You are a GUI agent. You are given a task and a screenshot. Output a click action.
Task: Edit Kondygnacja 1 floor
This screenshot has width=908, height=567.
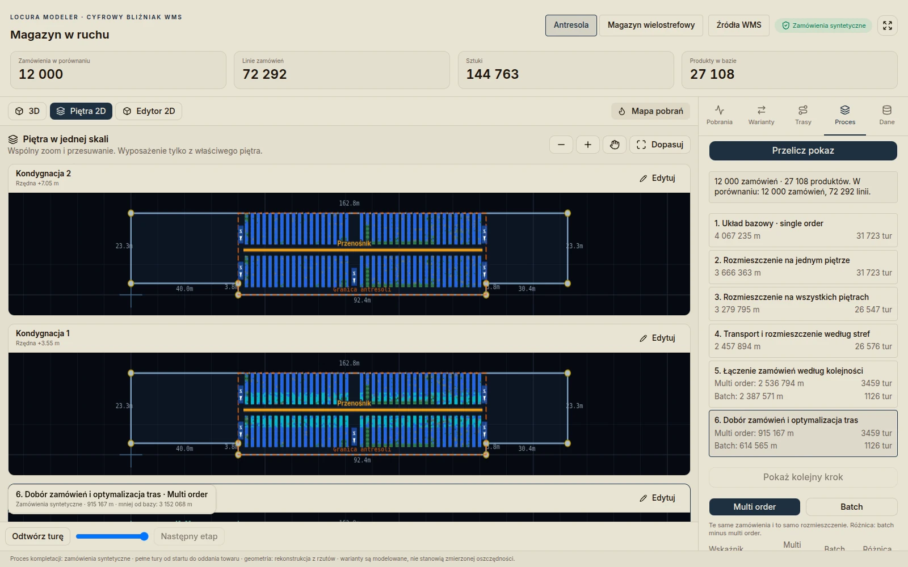tap(657, 338)
